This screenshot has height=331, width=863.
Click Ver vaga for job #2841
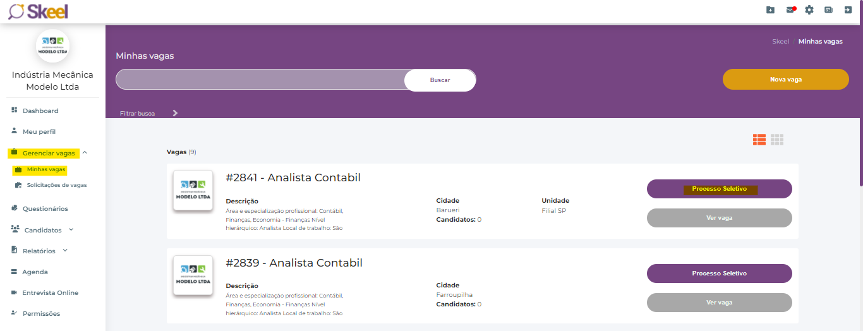719,218
